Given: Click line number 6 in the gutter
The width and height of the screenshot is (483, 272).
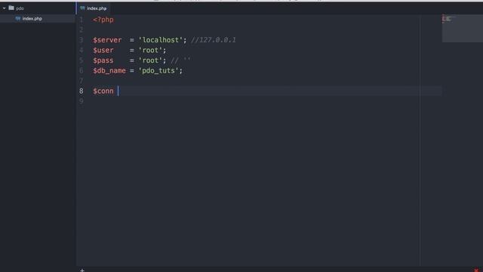Looking at the screenshot, I should point(81,70).
